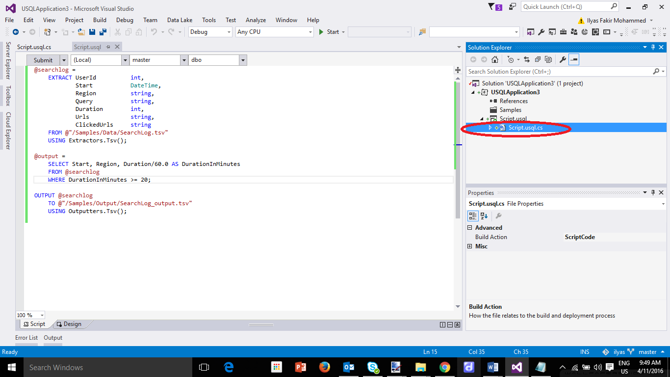Open the editor zoom level dropdown showing 100%
The image size is (670, 377).
pyautogui.click(x=29, y=315)
